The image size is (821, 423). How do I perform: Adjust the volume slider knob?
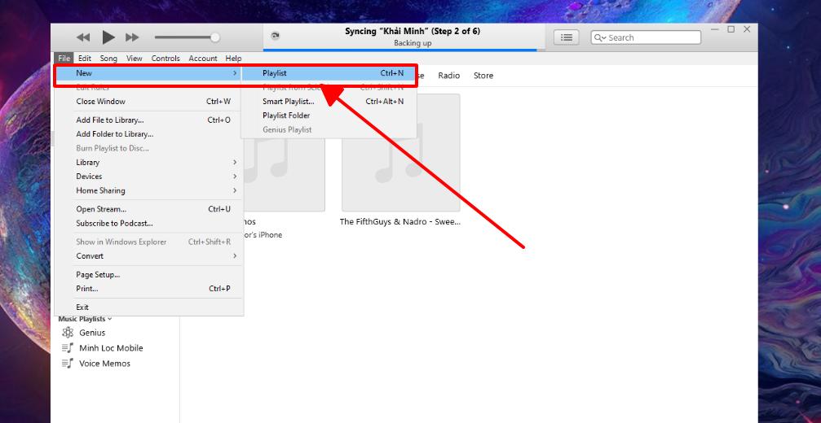pos(214,37)
